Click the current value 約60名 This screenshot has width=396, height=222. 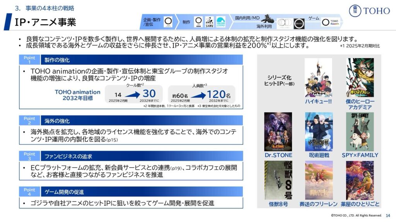[x=180, y=96]
